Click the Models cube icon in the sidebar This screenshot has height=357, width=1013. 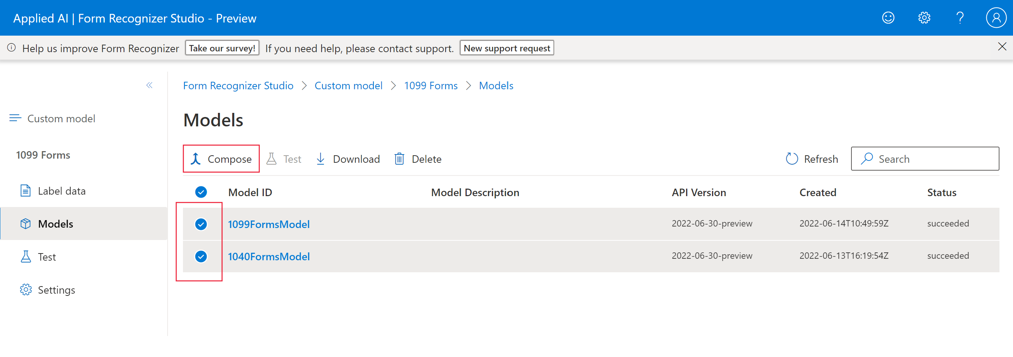point(26,223)
